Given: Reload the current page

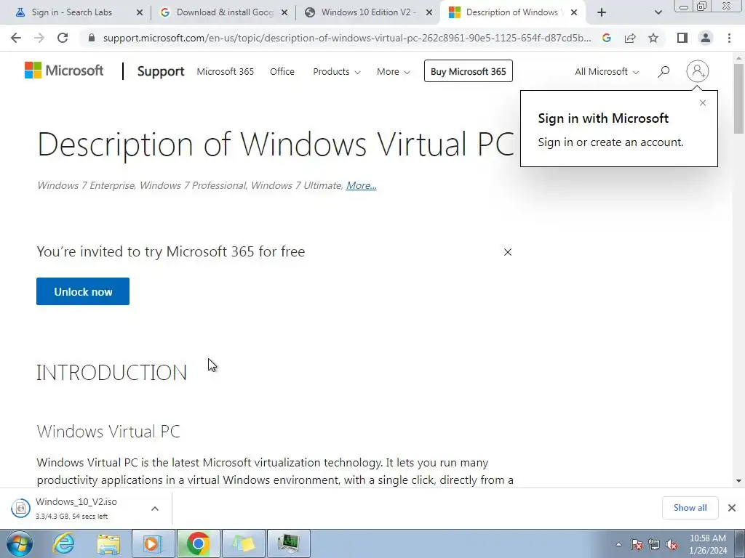Looking at the screenshot, I should click(63, 38).
